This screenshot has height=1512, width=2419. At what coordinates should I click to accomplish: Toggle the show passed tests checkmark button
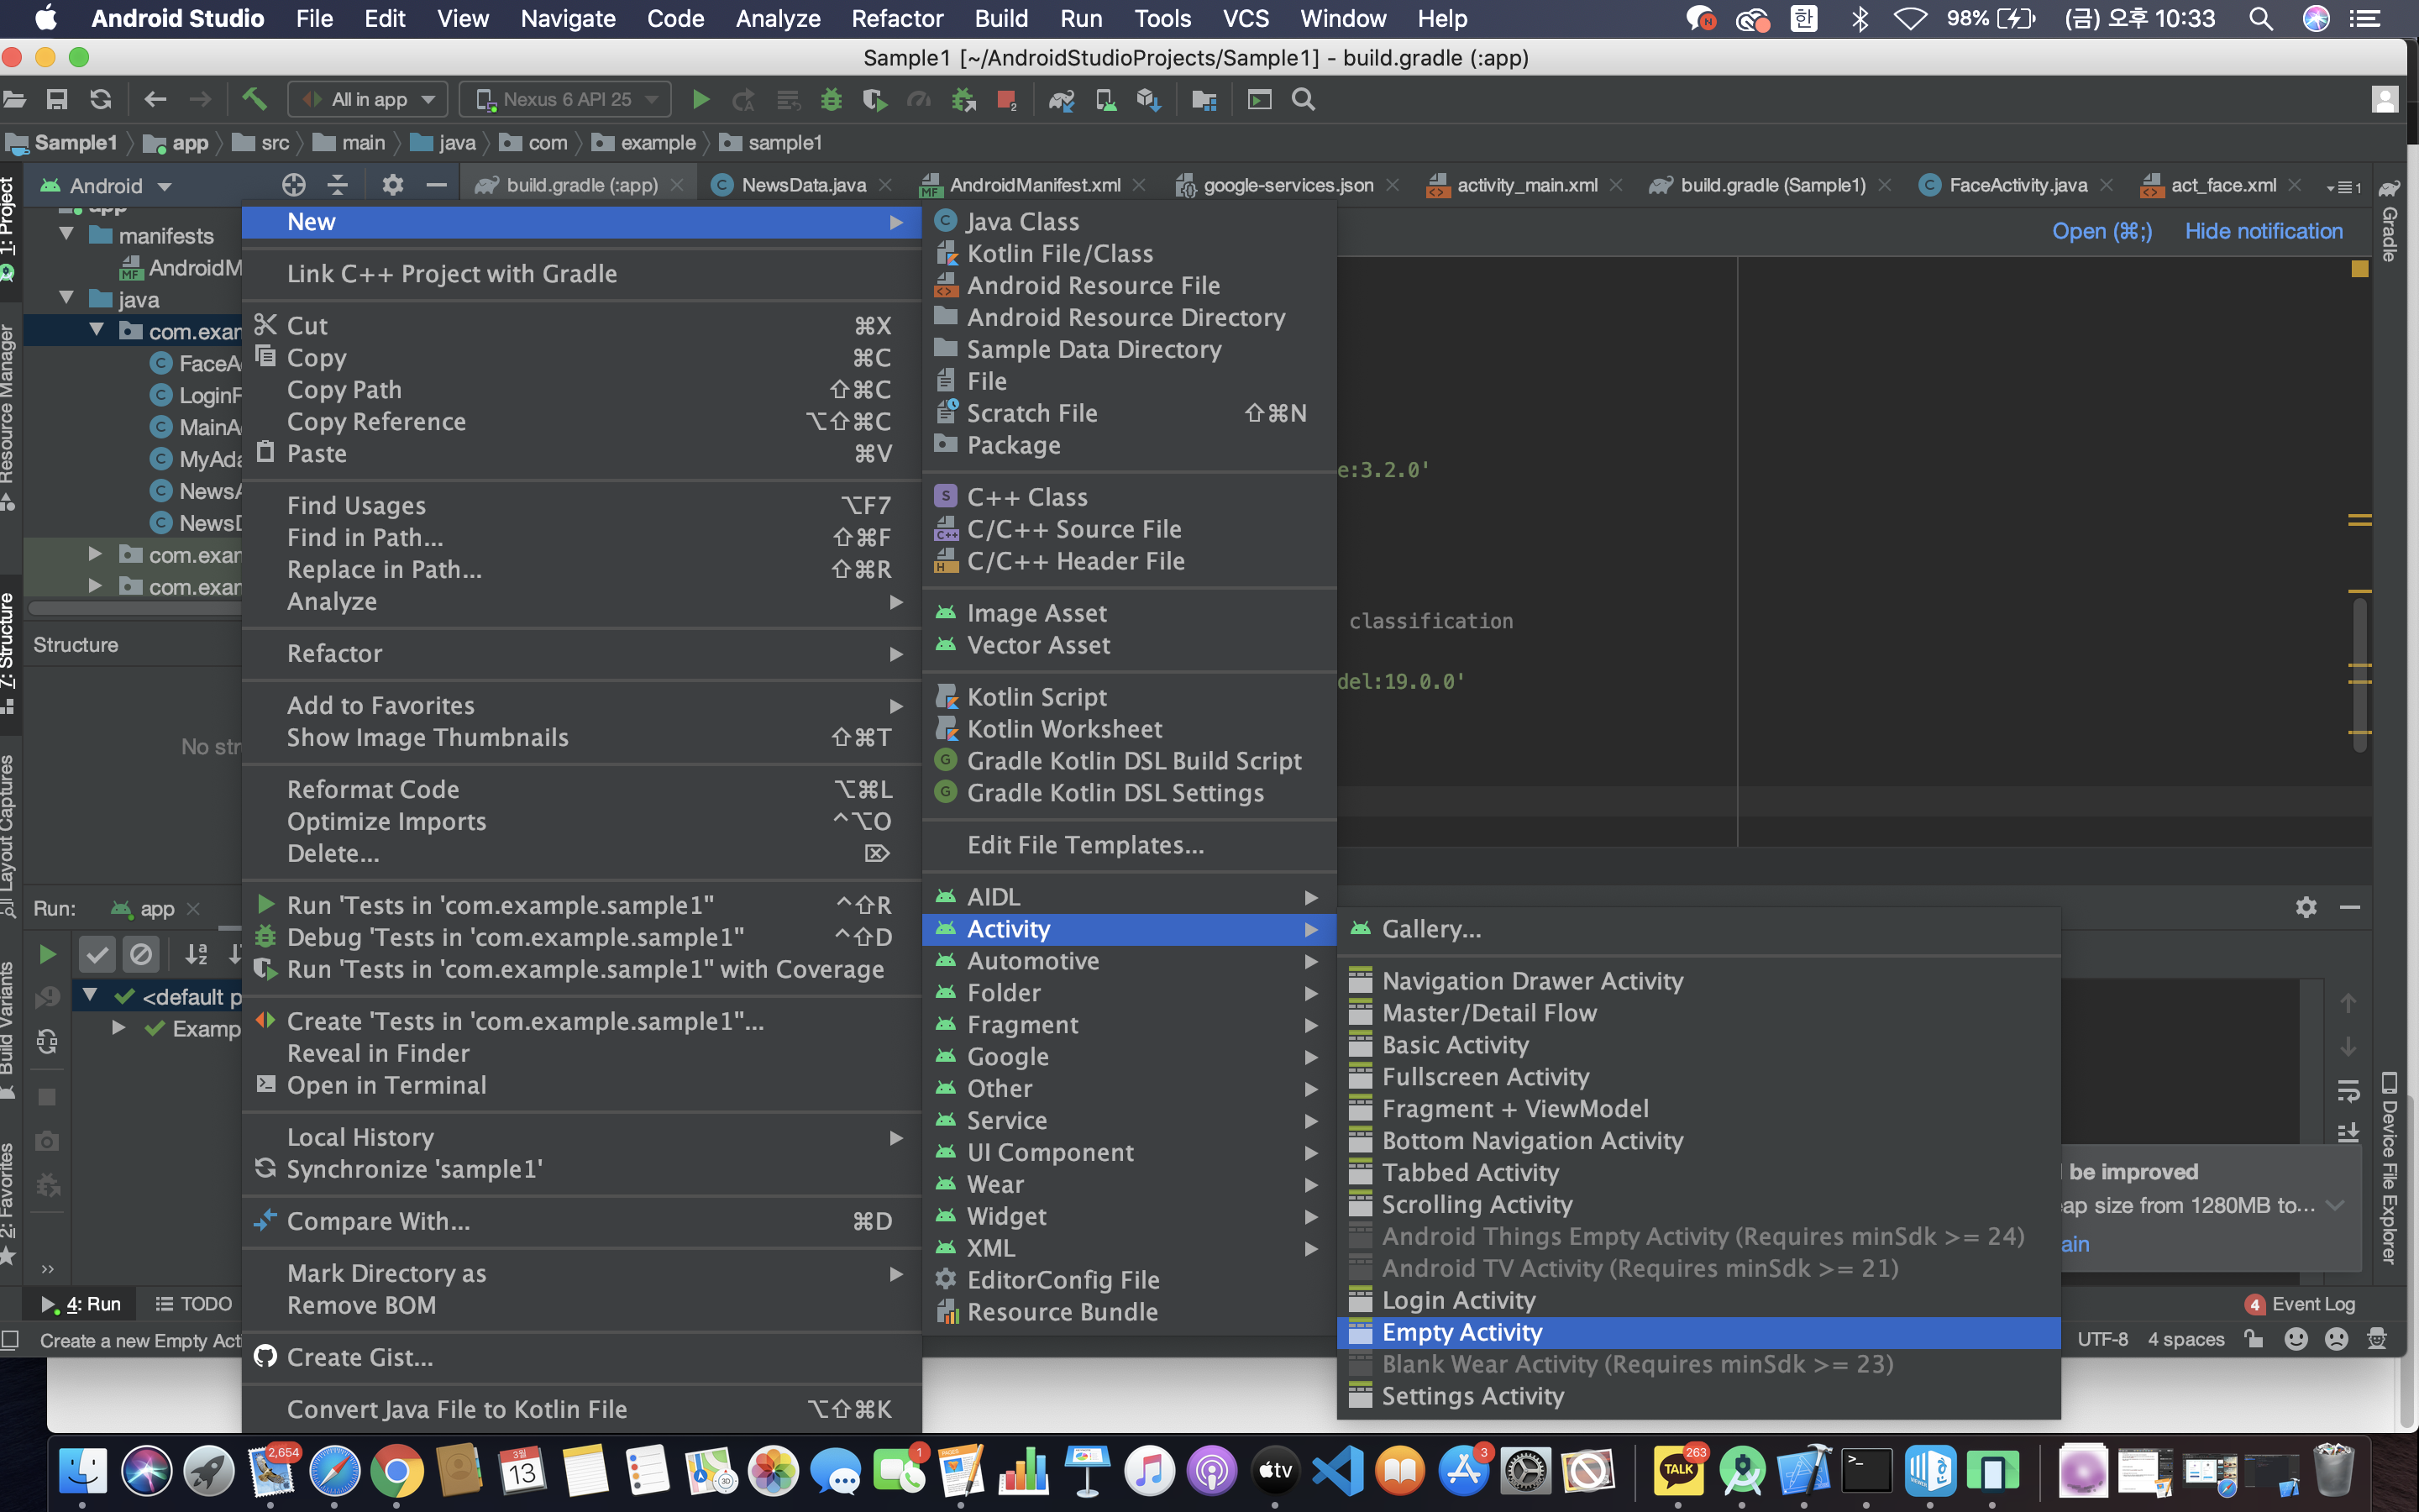click(x=97, y=954)
